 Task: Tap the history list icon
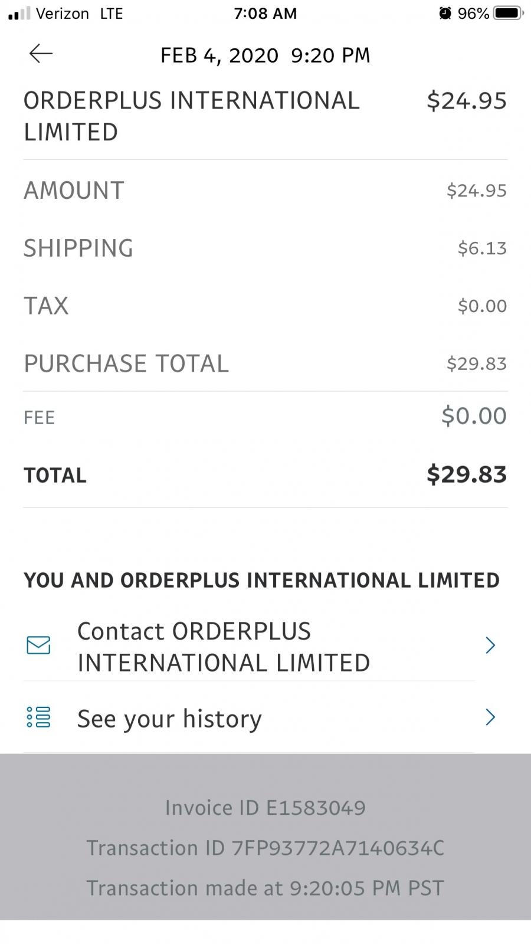(x=38, y=717)
